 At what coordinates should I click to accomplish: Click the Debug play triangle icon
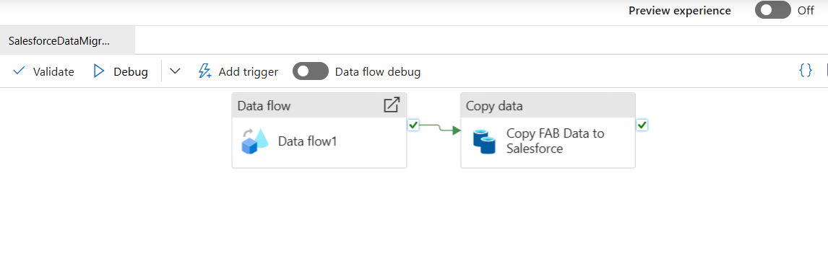(x=99, y=71)
